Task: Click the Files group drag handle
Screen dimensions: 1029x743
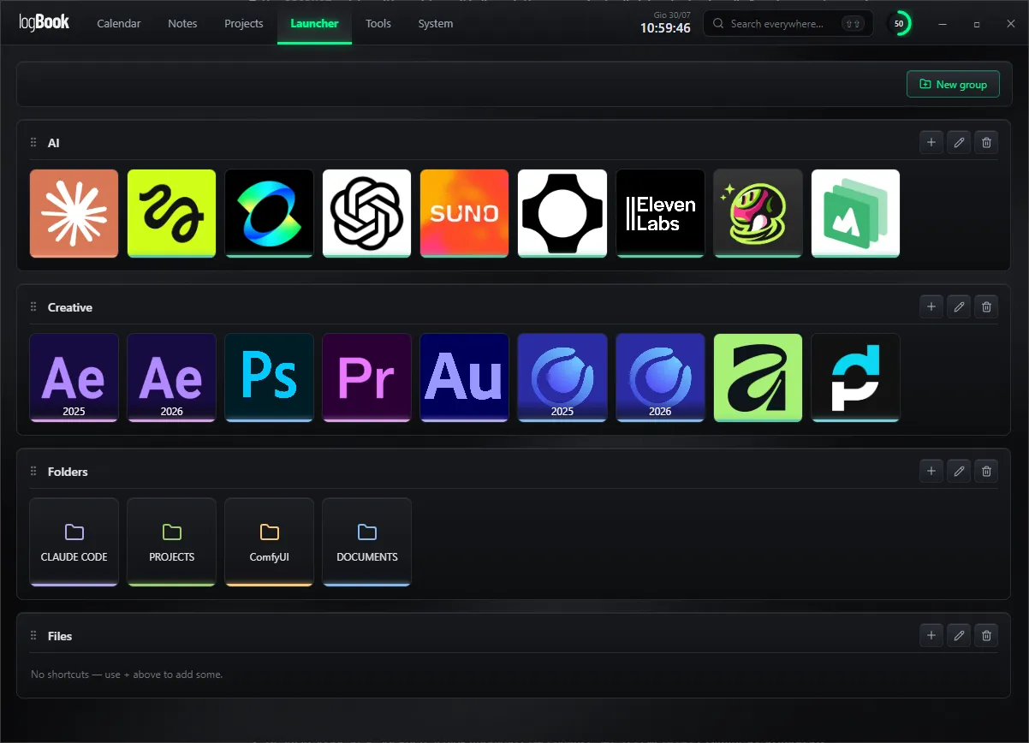Action: point(33,636)
